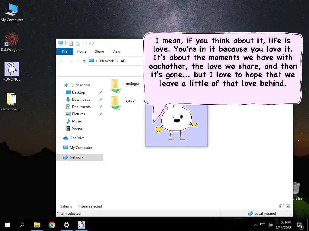Open the Action Center notifications icon

pyautogui.click(x=300, y=225)
